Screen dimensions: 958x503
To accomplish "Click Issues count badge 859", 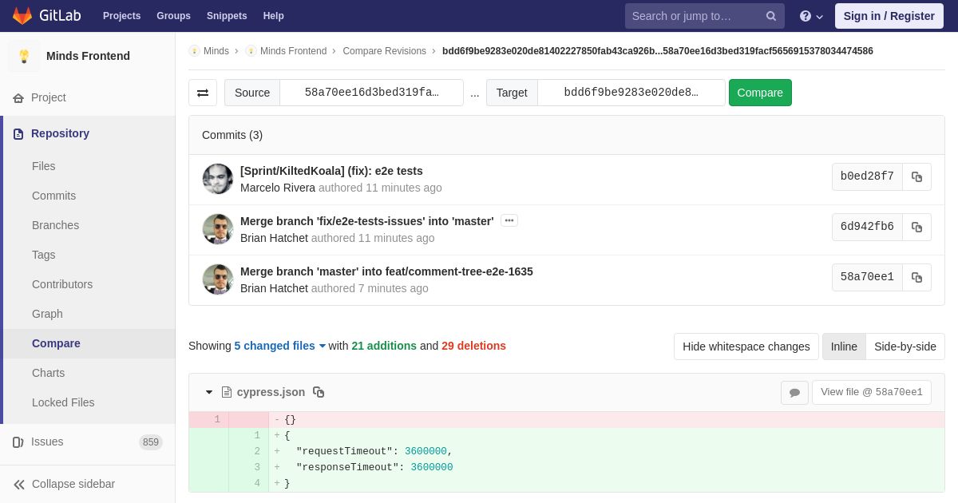I will (151, 442).
